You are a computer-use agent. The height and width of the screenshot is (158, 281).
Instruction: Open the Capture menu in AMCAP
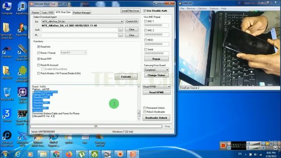214,8
